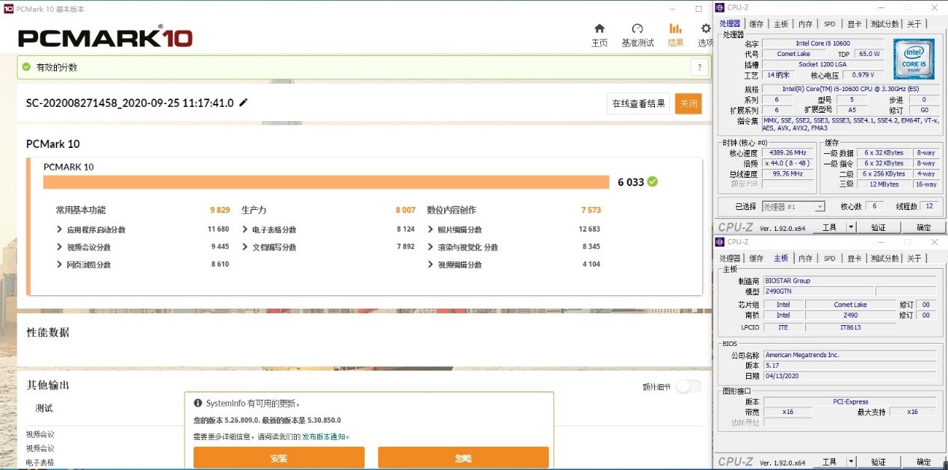The width and height of the screenshot is (948, 470).
Task: Toggle the 额外细节 switch
Action: pos(689,386)
